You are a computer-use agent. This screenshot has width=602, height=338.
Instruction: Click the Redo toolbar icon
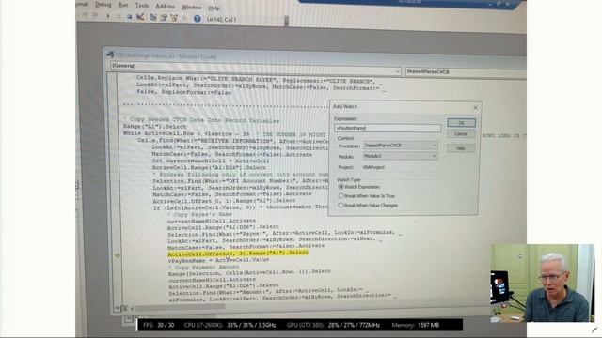coord(95,16)
